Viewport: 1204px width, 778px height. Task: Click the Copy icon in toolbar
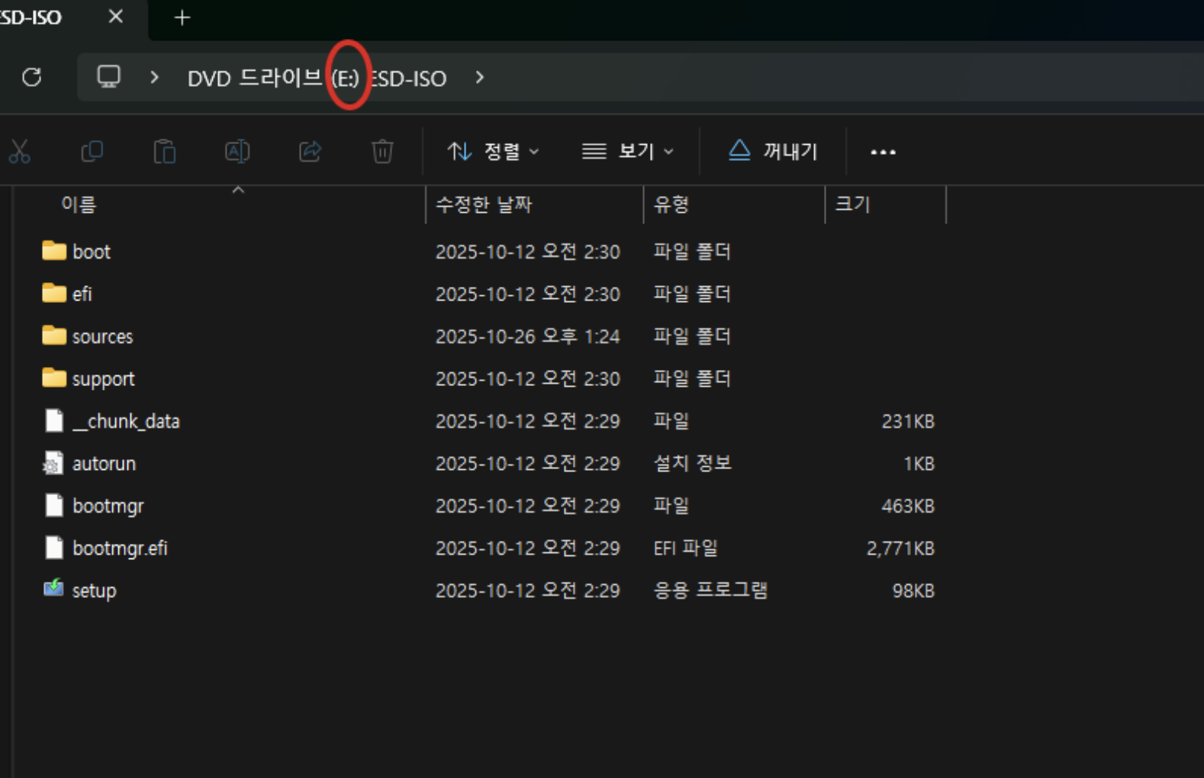[92, 152]
